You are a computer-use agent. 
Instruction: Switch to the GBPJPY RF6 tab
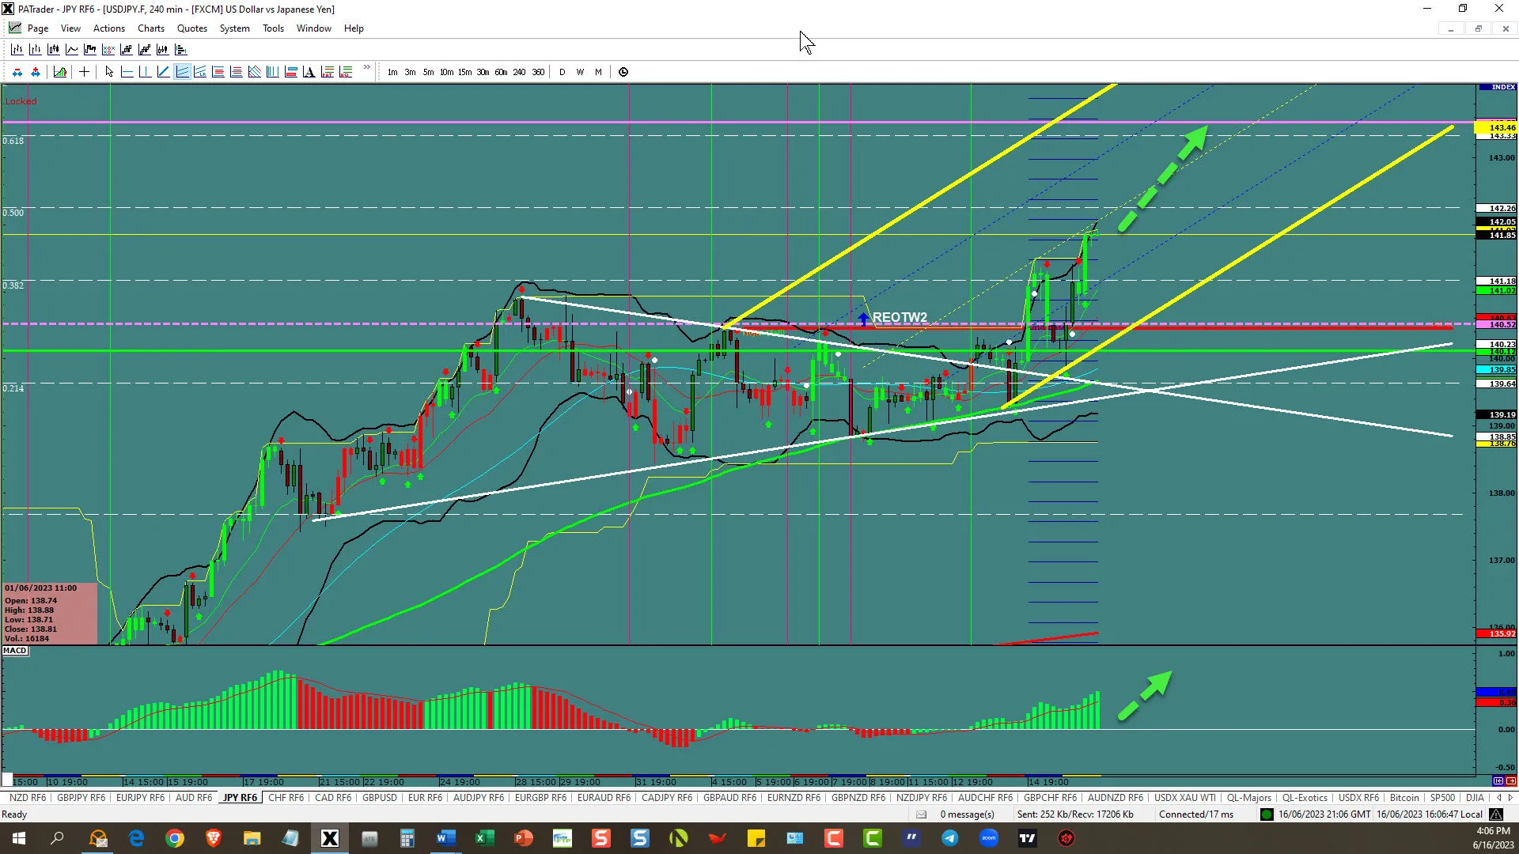(x=81, y=797)
